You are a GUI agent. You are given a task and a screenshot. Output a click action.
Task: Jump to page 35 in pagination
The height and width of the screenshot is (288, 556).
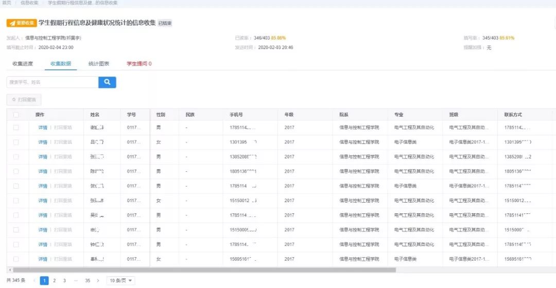point(88,281)
